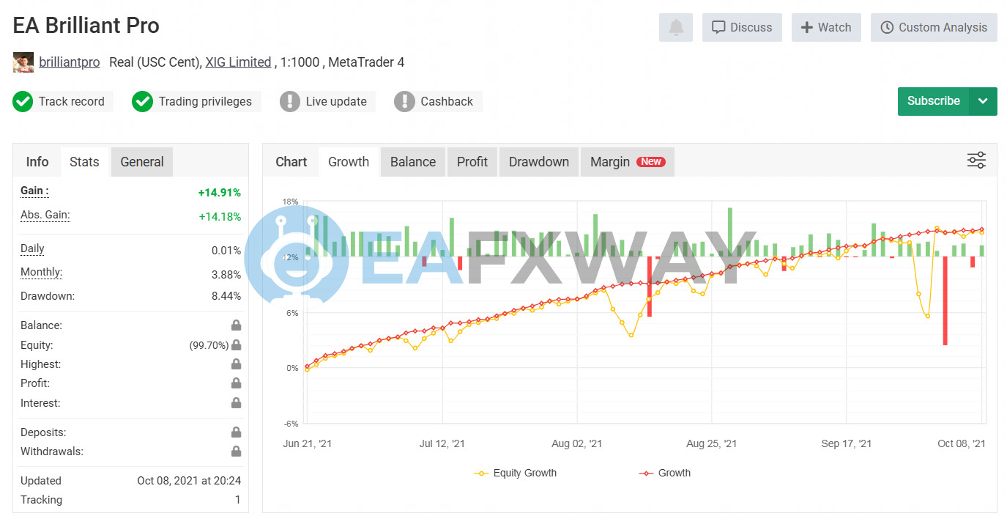Select the Margin chart tab
The width and height of the screenshot is (1007, 516).
tap(628, 162)
